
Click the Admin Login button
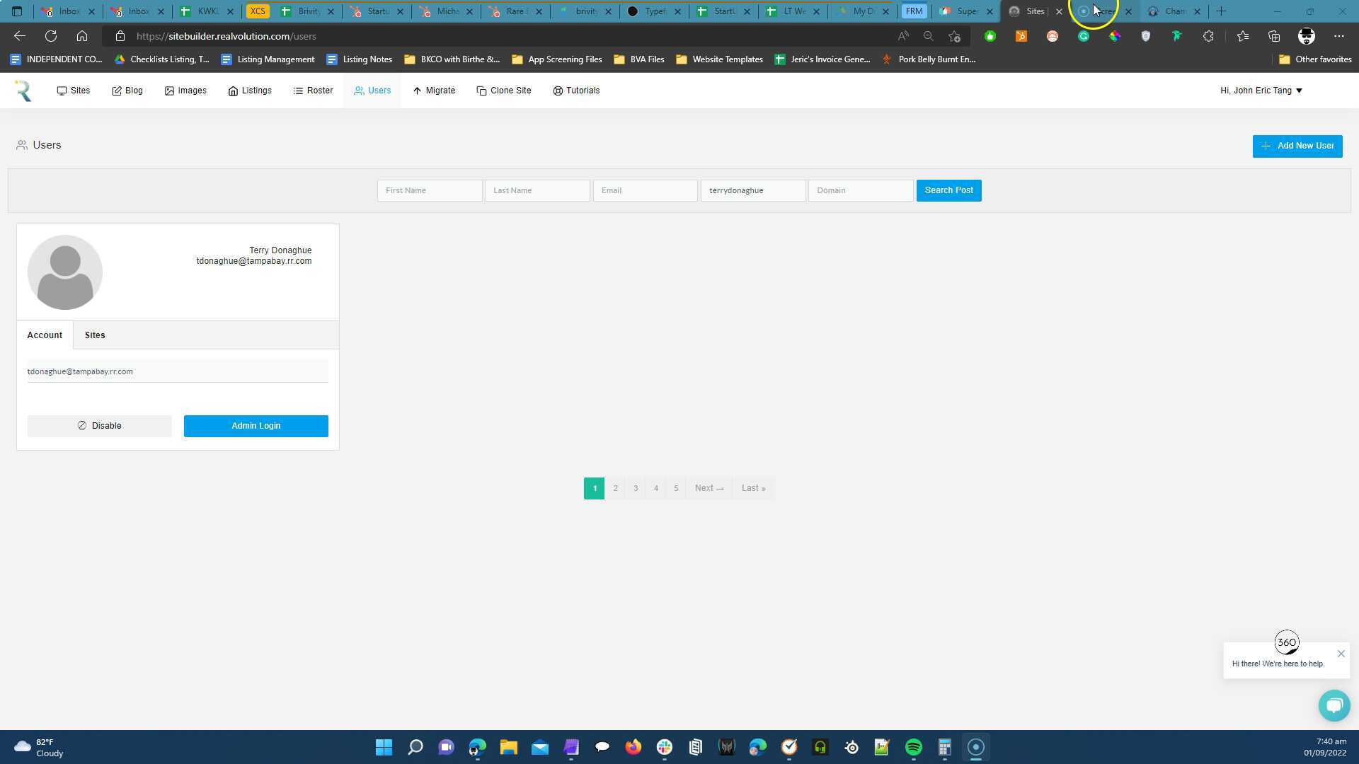[x=256, y=425]
